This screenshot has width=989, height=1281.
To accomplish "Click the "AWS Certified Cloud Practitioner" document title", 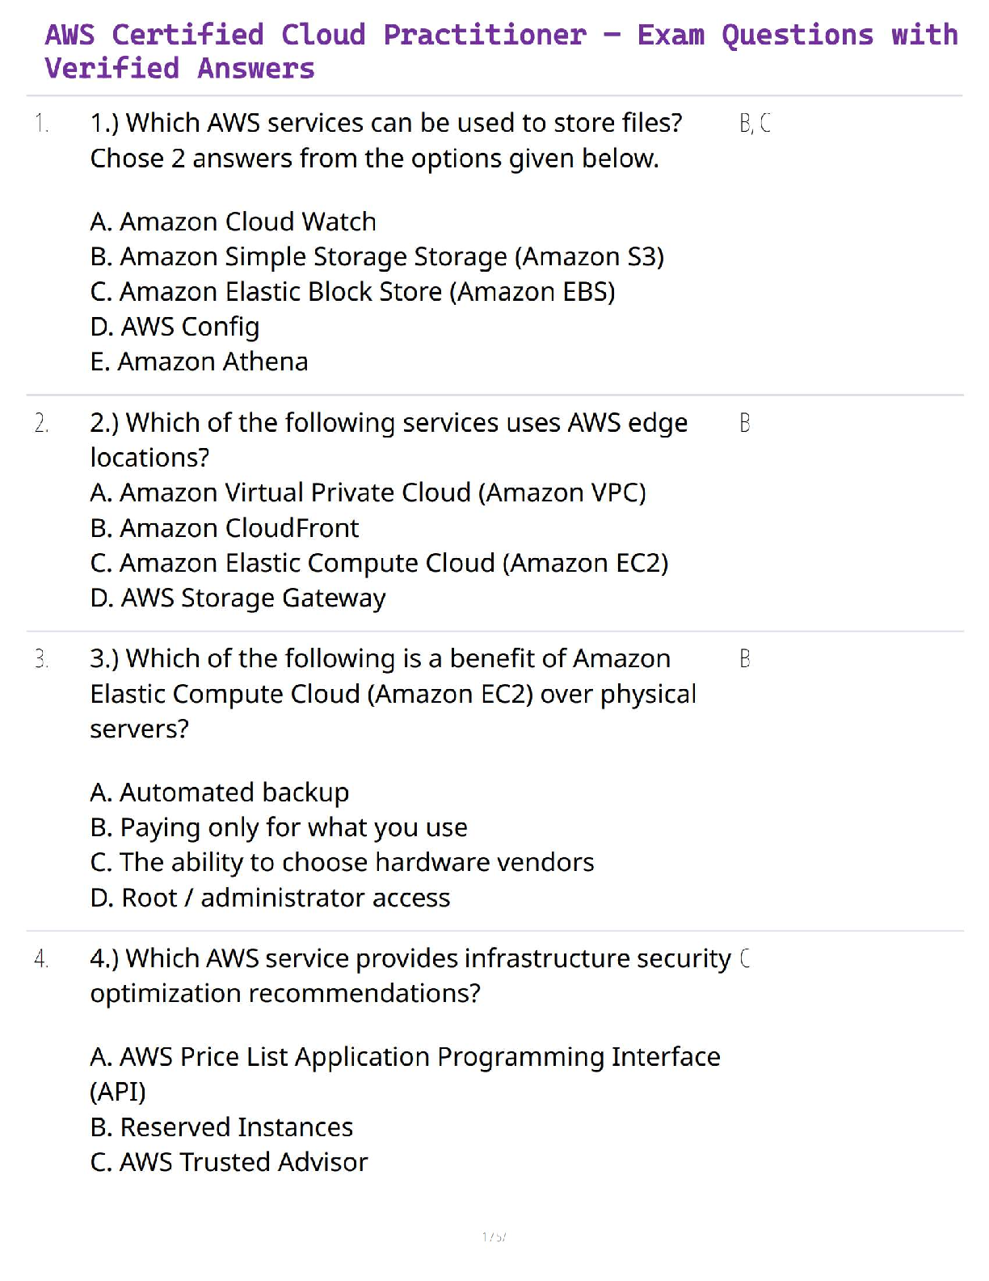I will tap(501, 52).
